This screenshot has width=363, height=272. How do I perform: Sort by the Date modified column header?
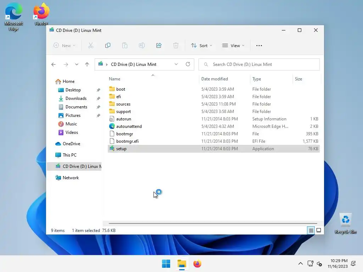214,79
